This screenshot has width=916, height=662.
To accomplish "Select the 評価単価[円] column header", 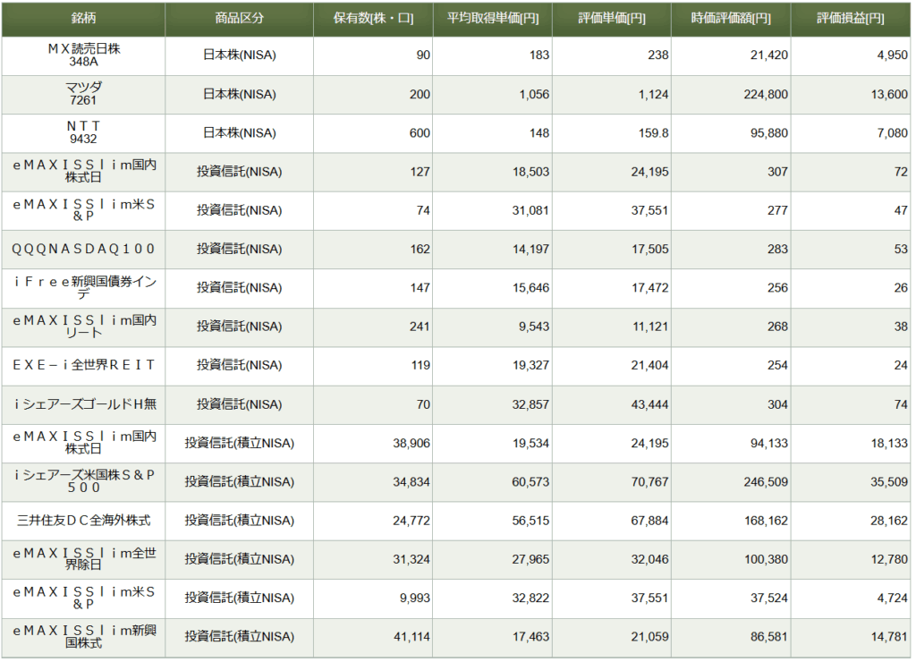I will click(611, 19).
